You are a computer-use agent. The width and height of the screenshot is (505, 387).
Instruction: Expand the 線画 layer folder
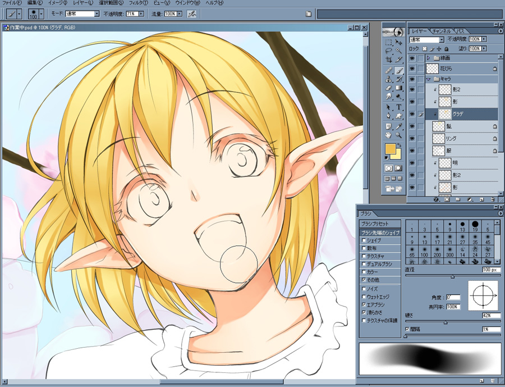[x=428, y=58]
